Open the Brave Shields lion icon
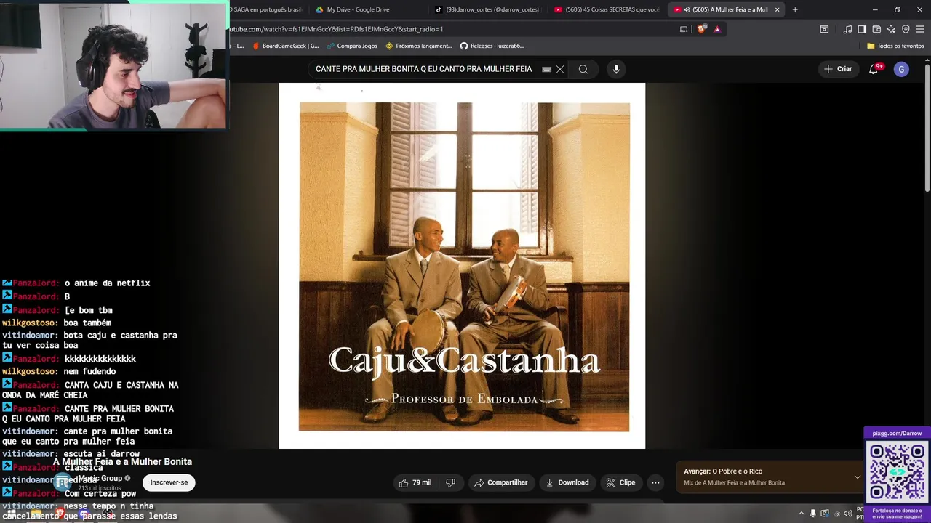 pyautogui.click(x=701, y=29)
